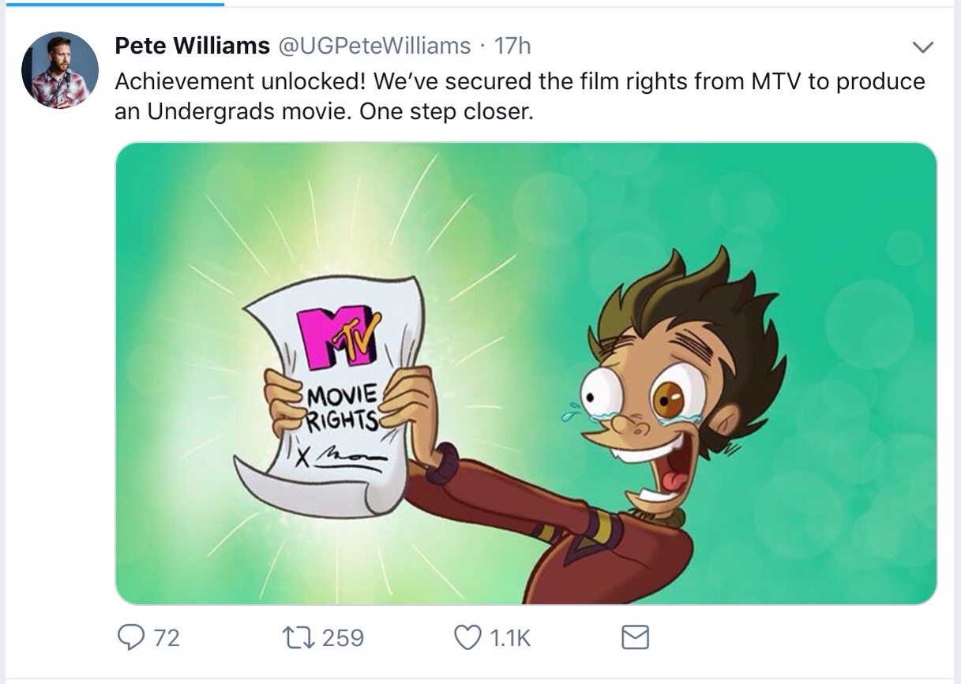Open the Pete Williams display name

point(192,46)
